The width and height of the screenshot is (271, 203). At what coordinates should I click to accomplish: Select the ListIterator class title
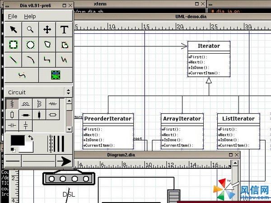coord(238,119)
